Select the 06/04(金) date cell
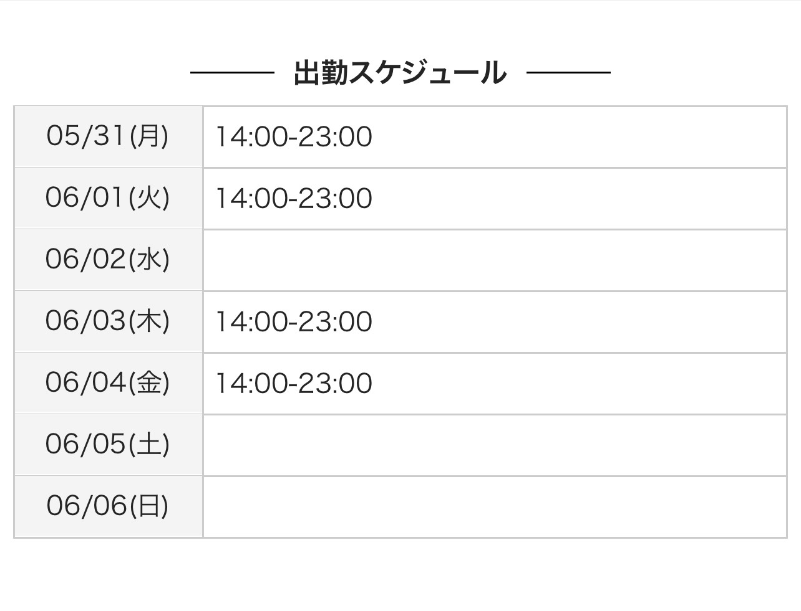Viewport: 801px width, 611px height. (108, 383)
